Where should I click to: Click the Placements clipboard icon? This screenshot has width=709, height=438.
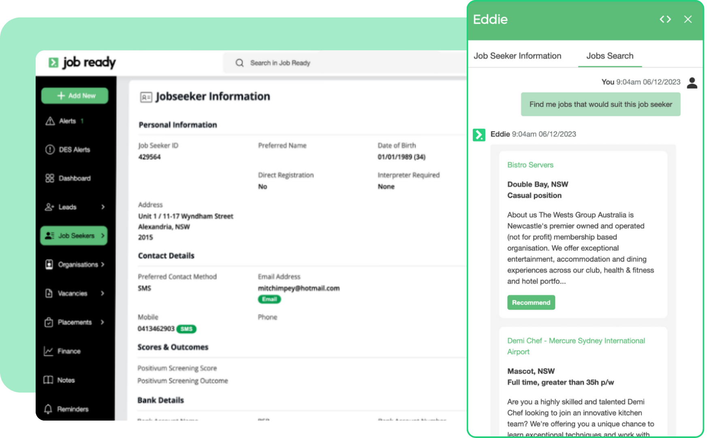(x=49, y=322)
